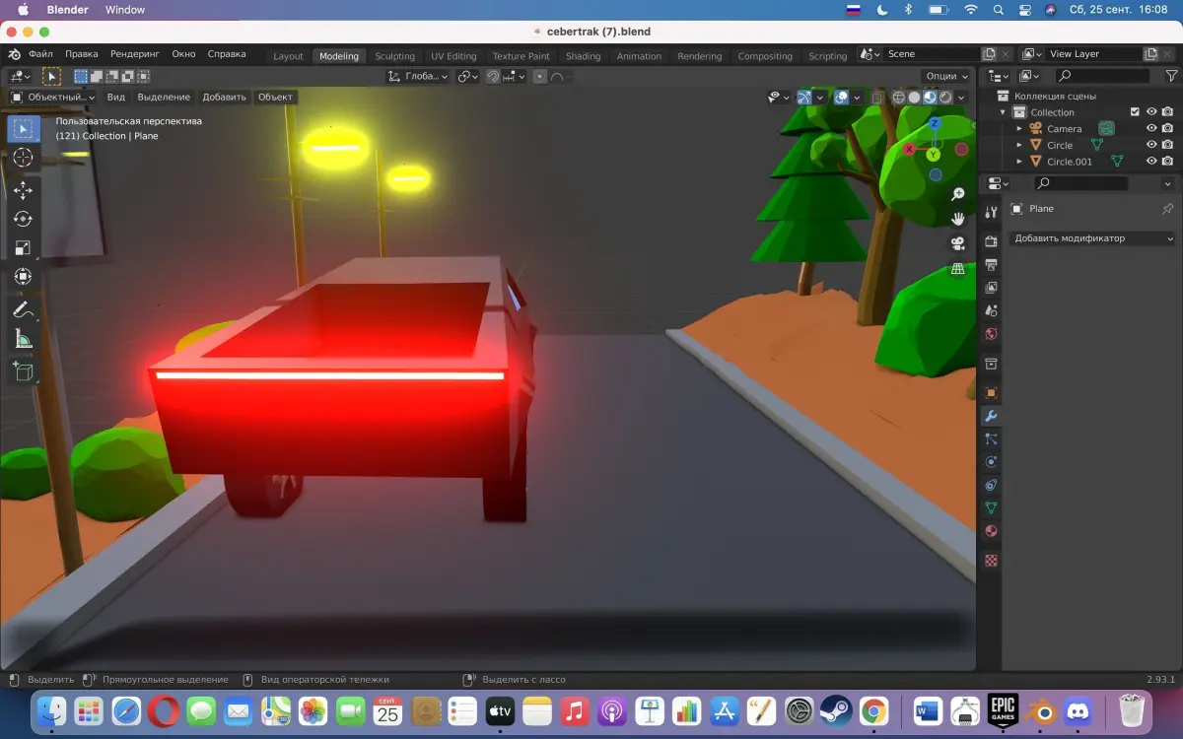This screenshot has height=739, width=1183.
Task: Open the World properties tab
Action: pyautogui.click(x=991, y=334)
